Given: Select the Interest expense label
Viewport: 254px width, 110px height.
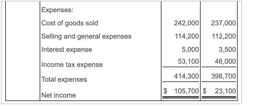Looking at the screenshot, I should pos(67,49).
